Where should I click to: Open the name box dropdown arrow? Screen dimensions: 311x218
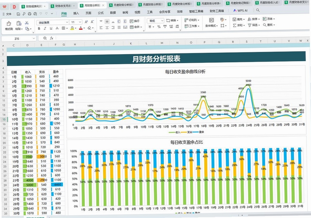[34, 38]
